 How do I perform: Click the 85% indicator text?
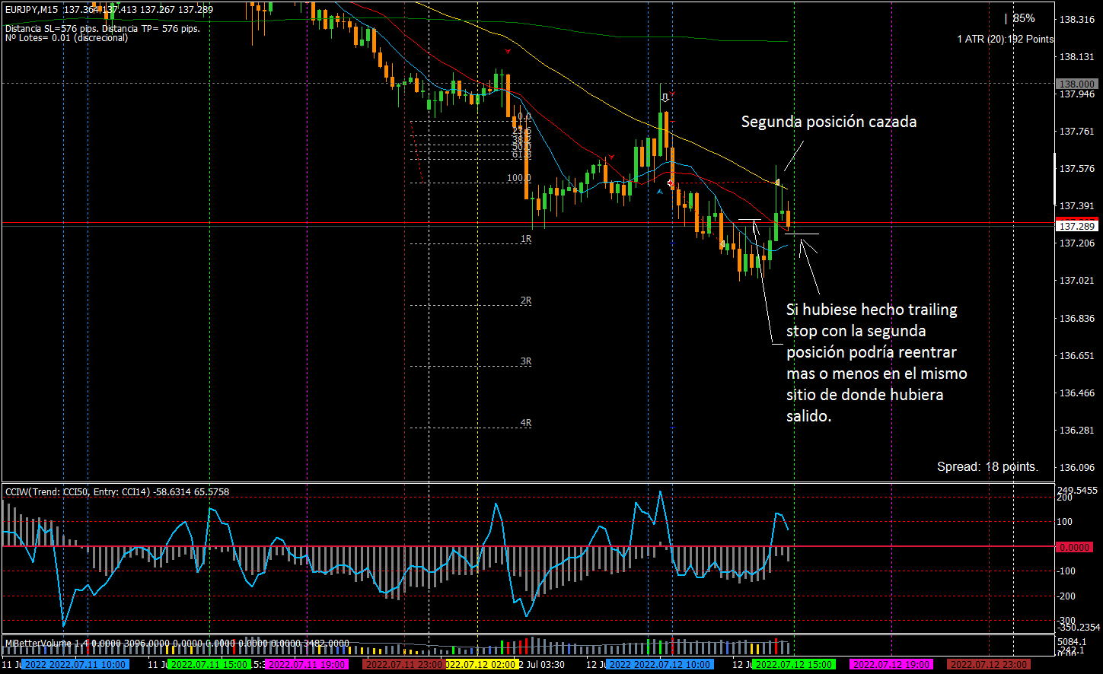tap(1023, 18)
